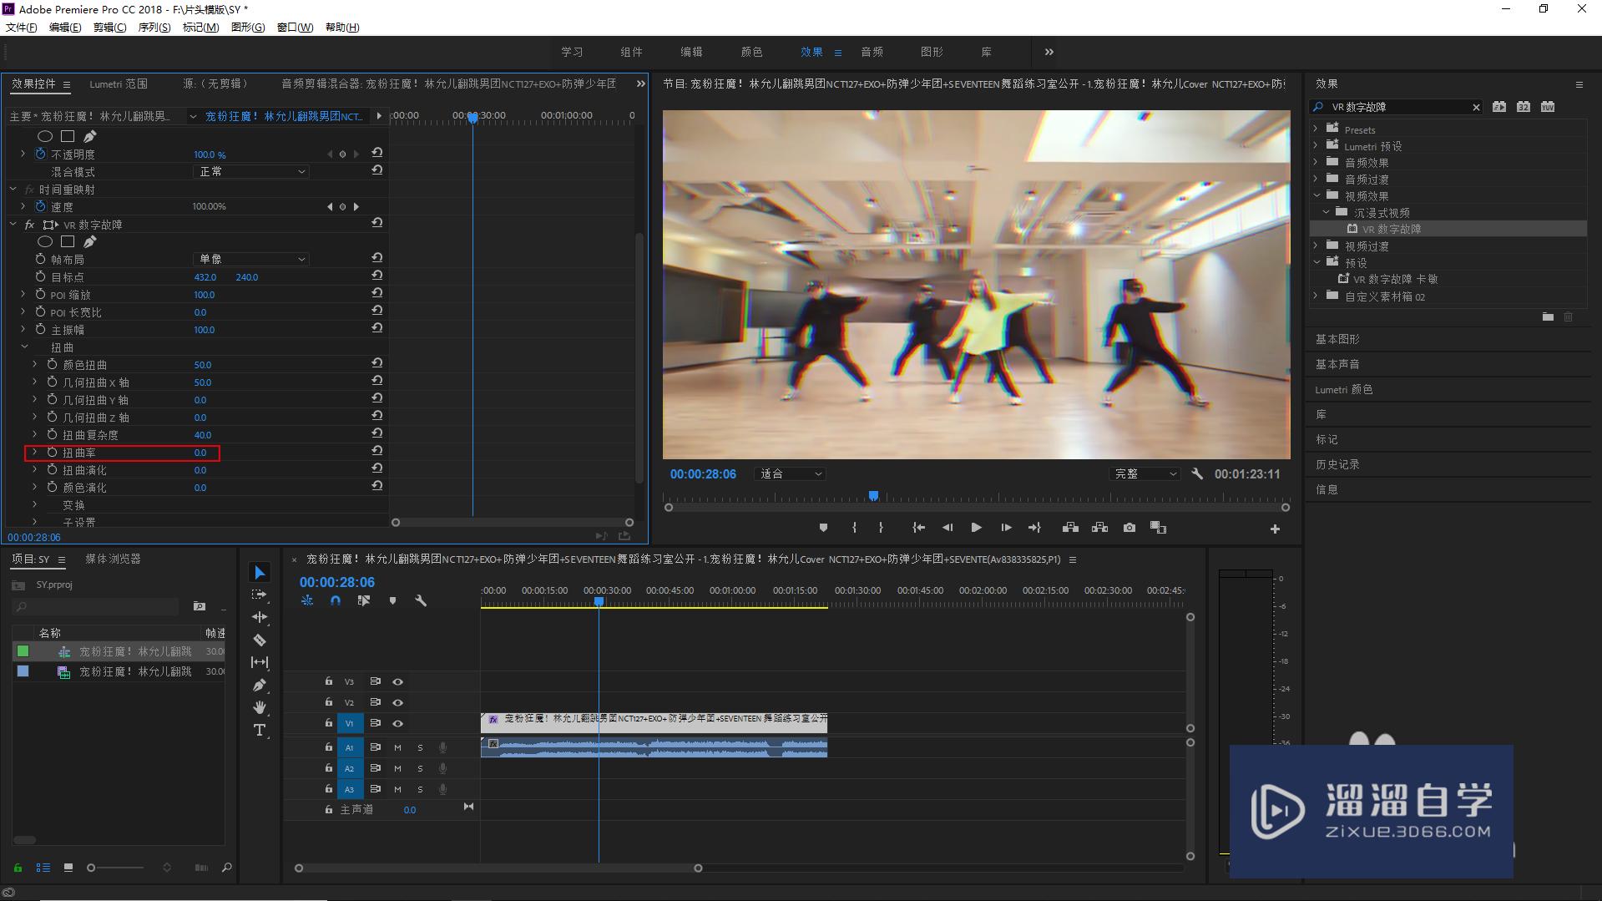Click the Play button in program monitor
Viewport: 1602px width, 901px height.
[976, 528]
